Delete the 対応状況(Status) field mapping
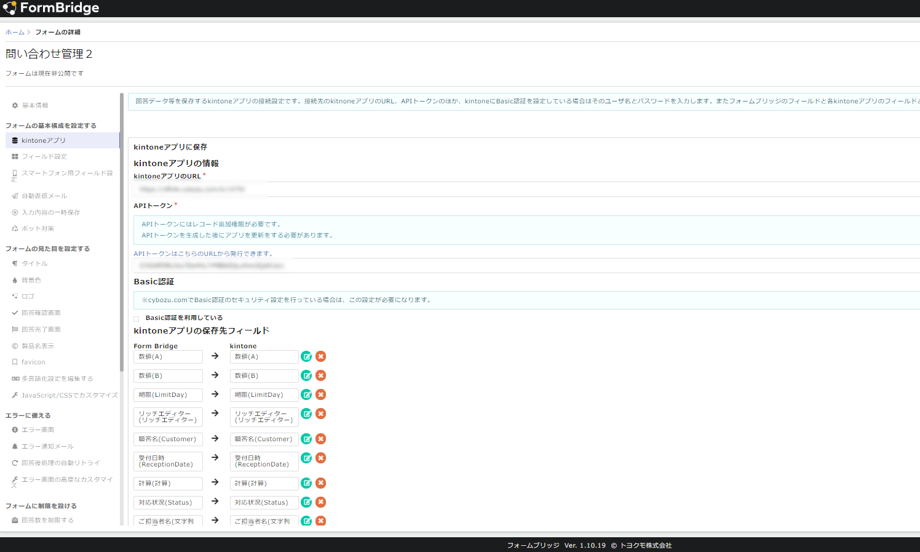Viewport: 920px width, 552px height. (320, 502)
